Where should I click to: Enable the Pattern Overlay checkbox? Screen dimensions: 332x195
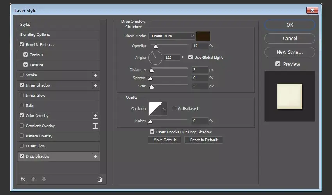tap(21, 136)
